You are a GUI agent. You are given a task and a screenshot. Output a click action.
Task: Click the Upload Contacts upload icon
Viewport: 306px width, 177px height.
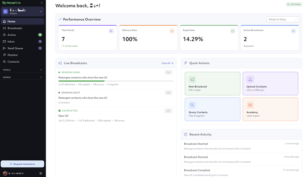[x=250, y=79]
